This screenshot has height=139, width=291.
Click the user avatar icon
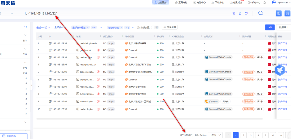pos(274,2)
